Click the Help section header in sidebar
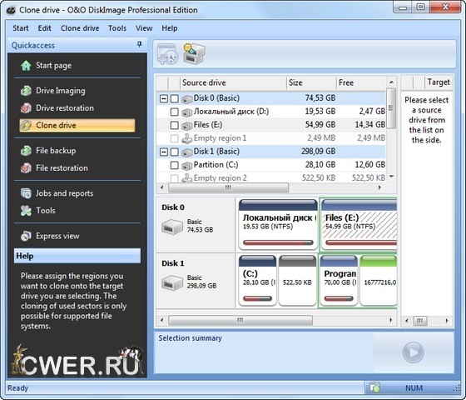 coord(77,256)
